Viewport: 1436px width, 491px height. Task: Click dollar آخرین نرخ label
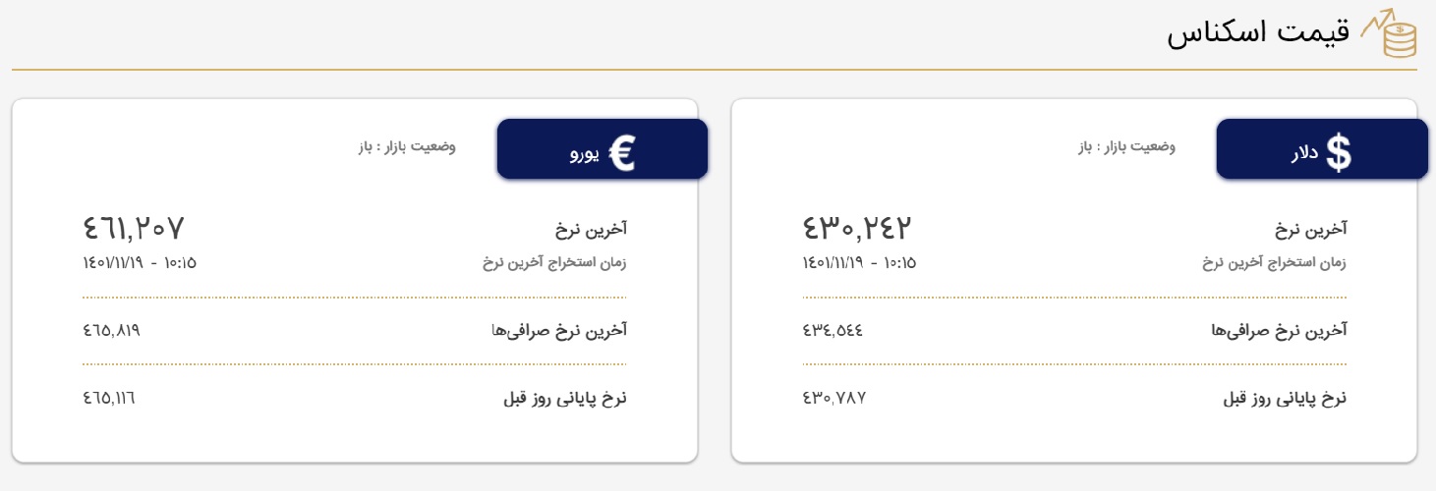pyautogui.click(x=1310, y=230)
